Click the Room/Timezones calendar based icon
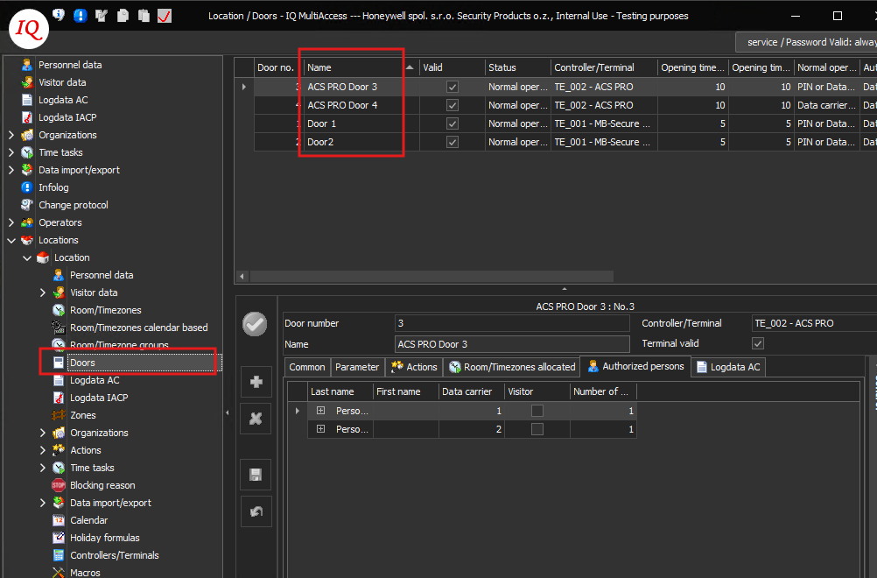The width and height of the screenshot is (877, 578). tap(58, 328)
